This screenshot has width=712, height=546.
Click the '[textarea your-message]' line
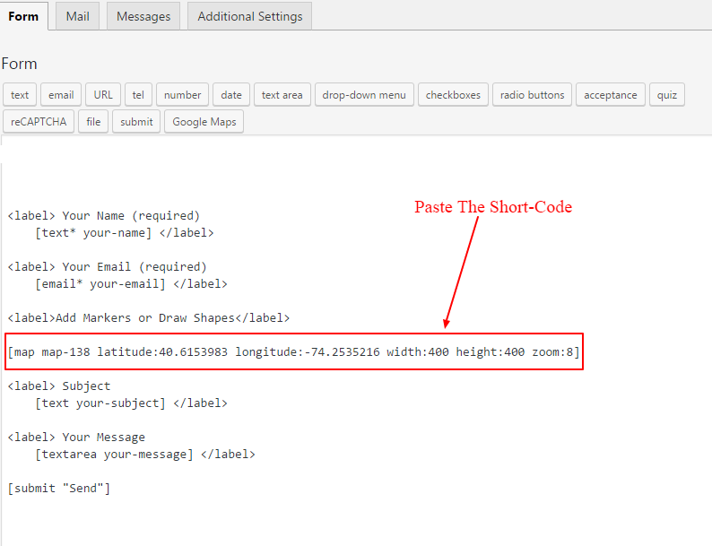pos(145,455)
